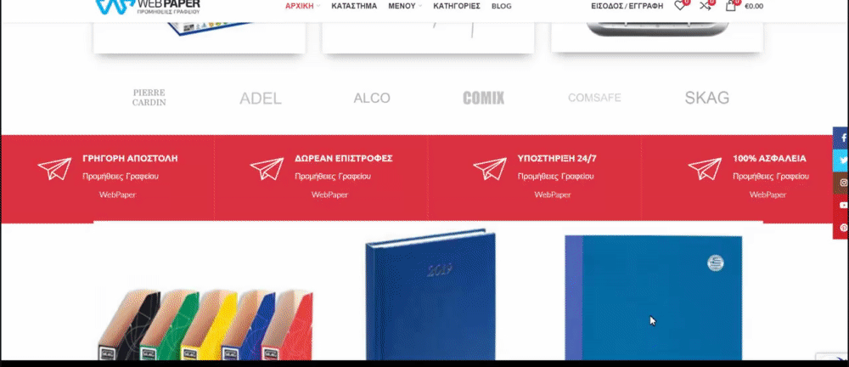Open the BLOG page

(502, 6)
